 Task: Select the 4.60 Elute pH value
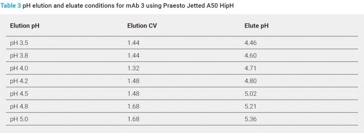(251, 56)
